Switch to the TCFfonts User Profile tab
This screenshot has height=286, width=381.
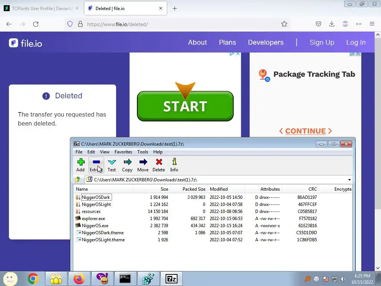pyautogui.click(x=41, y=9)
